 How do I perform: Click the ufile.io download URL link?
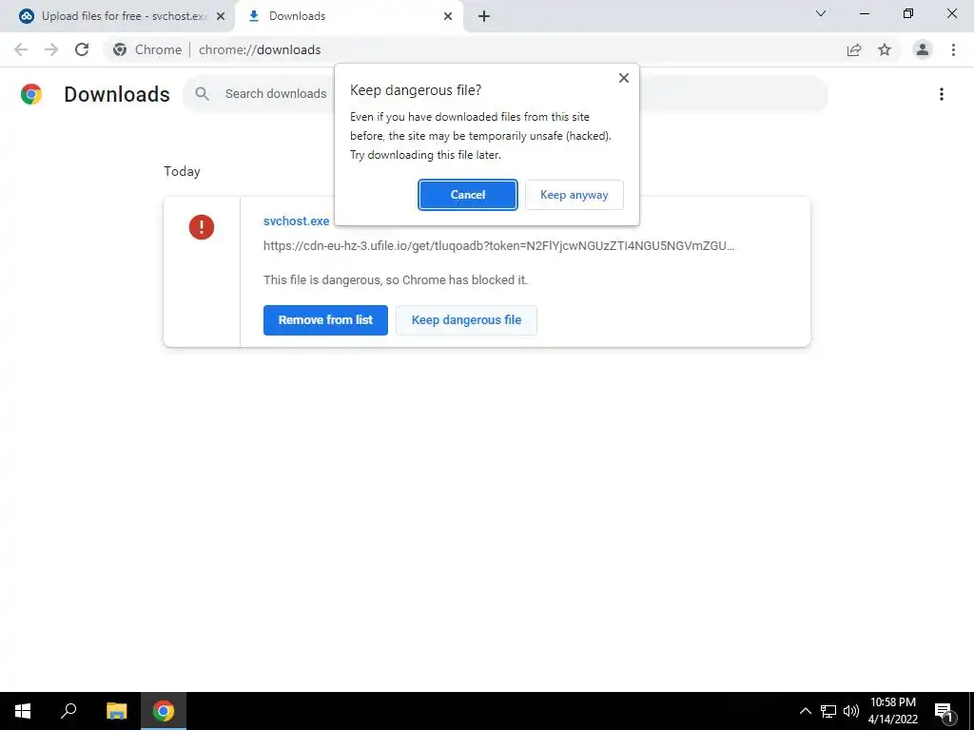[498, 246]
